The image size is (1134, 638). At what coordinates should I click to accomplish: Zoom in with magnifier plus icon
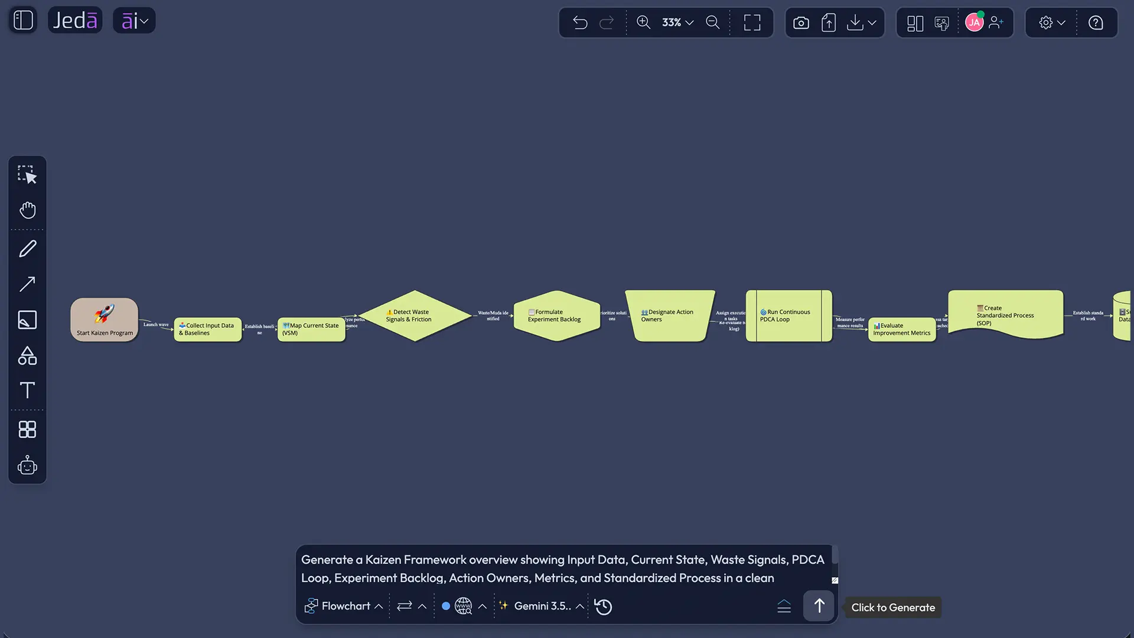643,22
